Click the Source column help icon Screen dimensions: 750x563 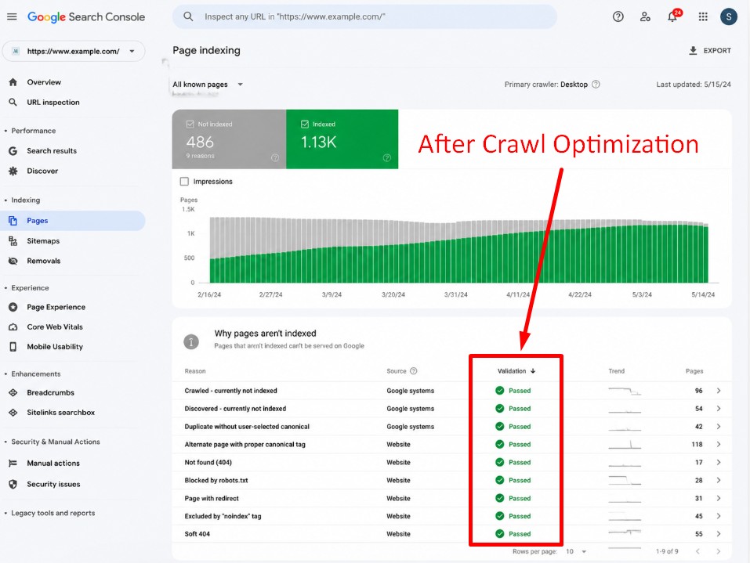click(414, 371)
